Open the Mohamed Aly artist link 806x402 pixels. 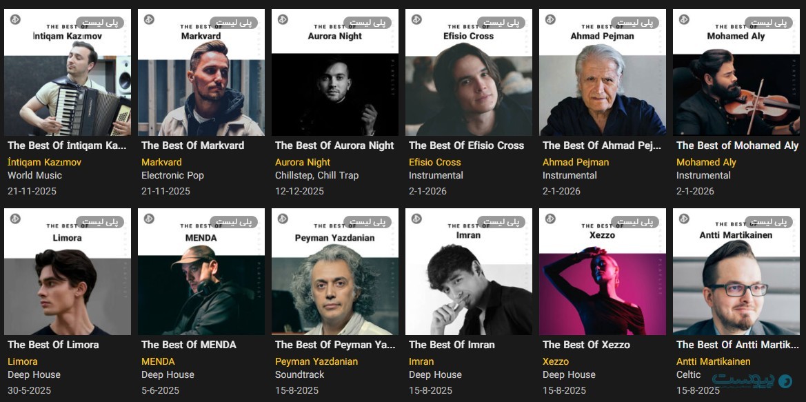pyautogui.click(x=706, y=162)
